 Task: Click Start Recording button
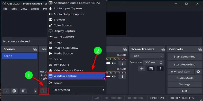[184, 65]
